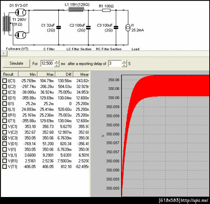
Task: Decrease reporting delay with down stepper arrow
Action: tap(124, 65)
